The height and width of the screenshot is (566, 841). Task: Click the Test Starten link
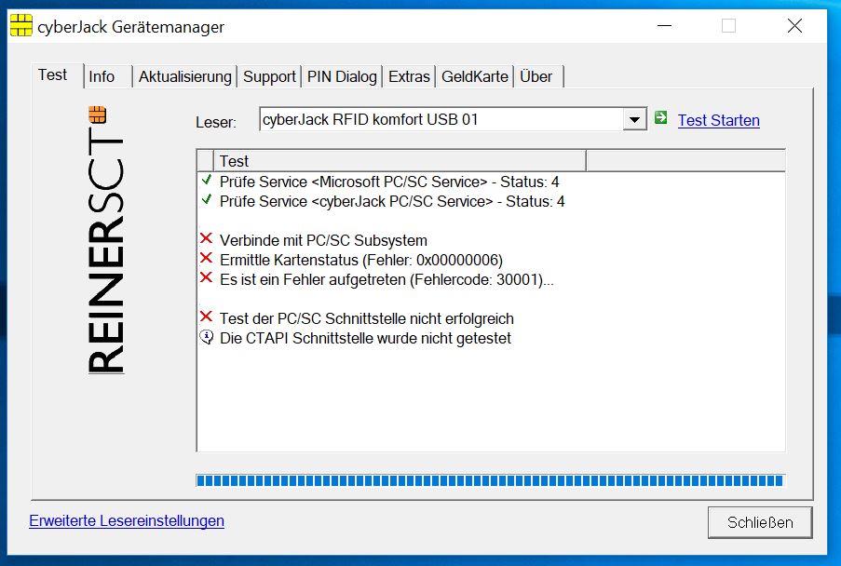pos(719,121)
